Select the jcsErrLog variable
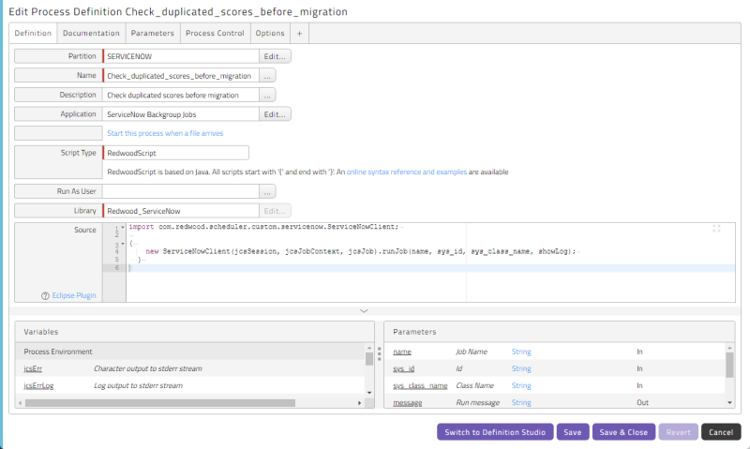 [x=38, y=385]
